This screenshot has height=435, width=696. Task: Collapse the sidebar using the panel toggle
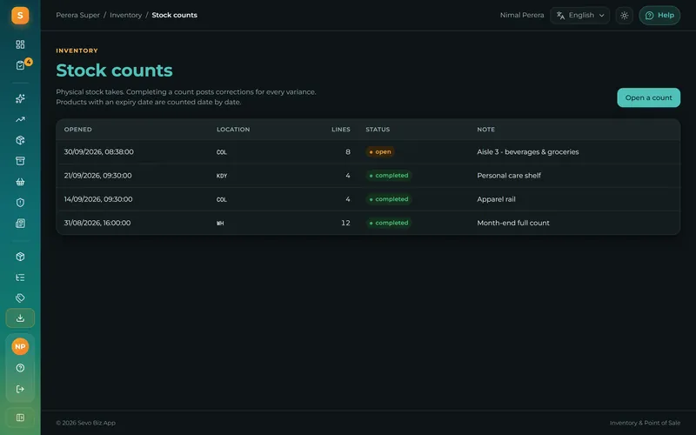pyautogui.click(x=20, y=418)
